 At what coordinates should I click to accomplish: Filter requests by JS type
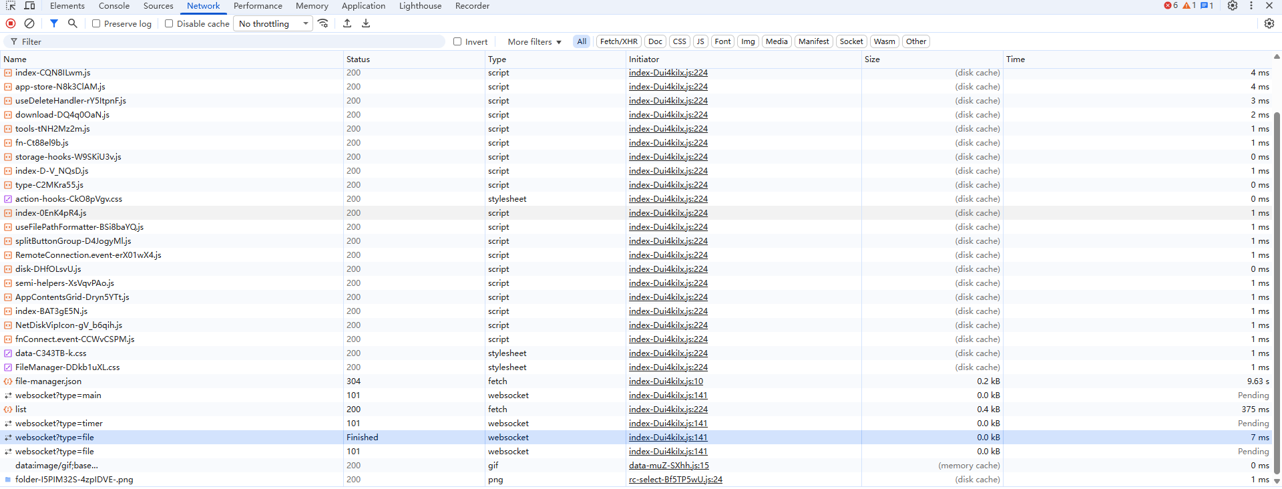[x=700, y=41]
